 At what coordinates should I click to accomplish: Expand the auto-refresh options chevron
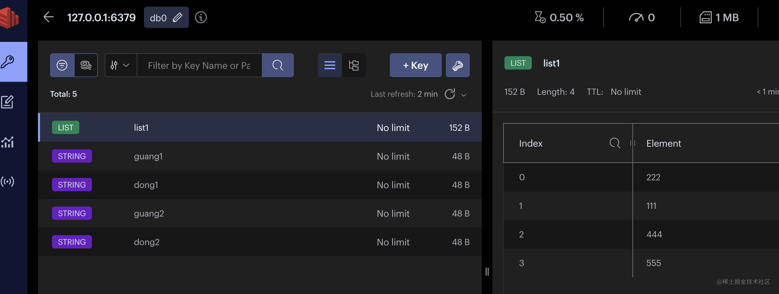pos(464,95)
